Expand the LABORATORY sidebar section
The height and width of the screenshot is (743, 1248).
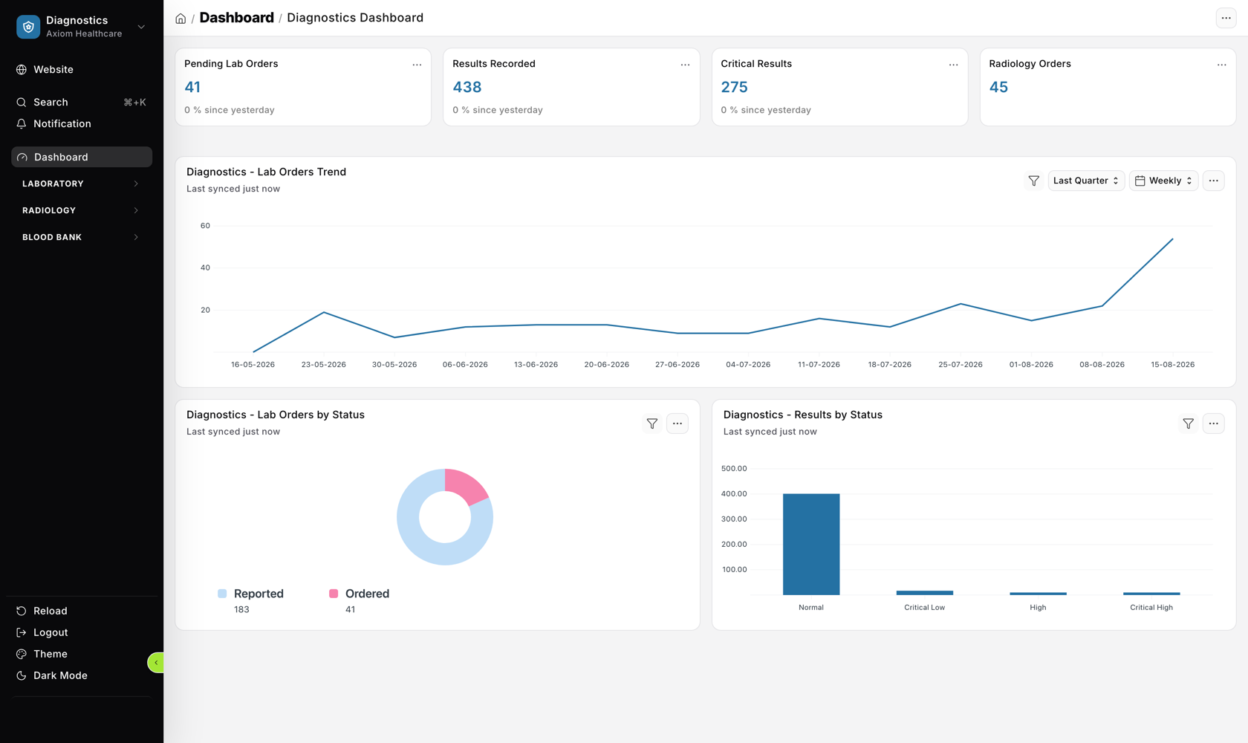[82, 184]
